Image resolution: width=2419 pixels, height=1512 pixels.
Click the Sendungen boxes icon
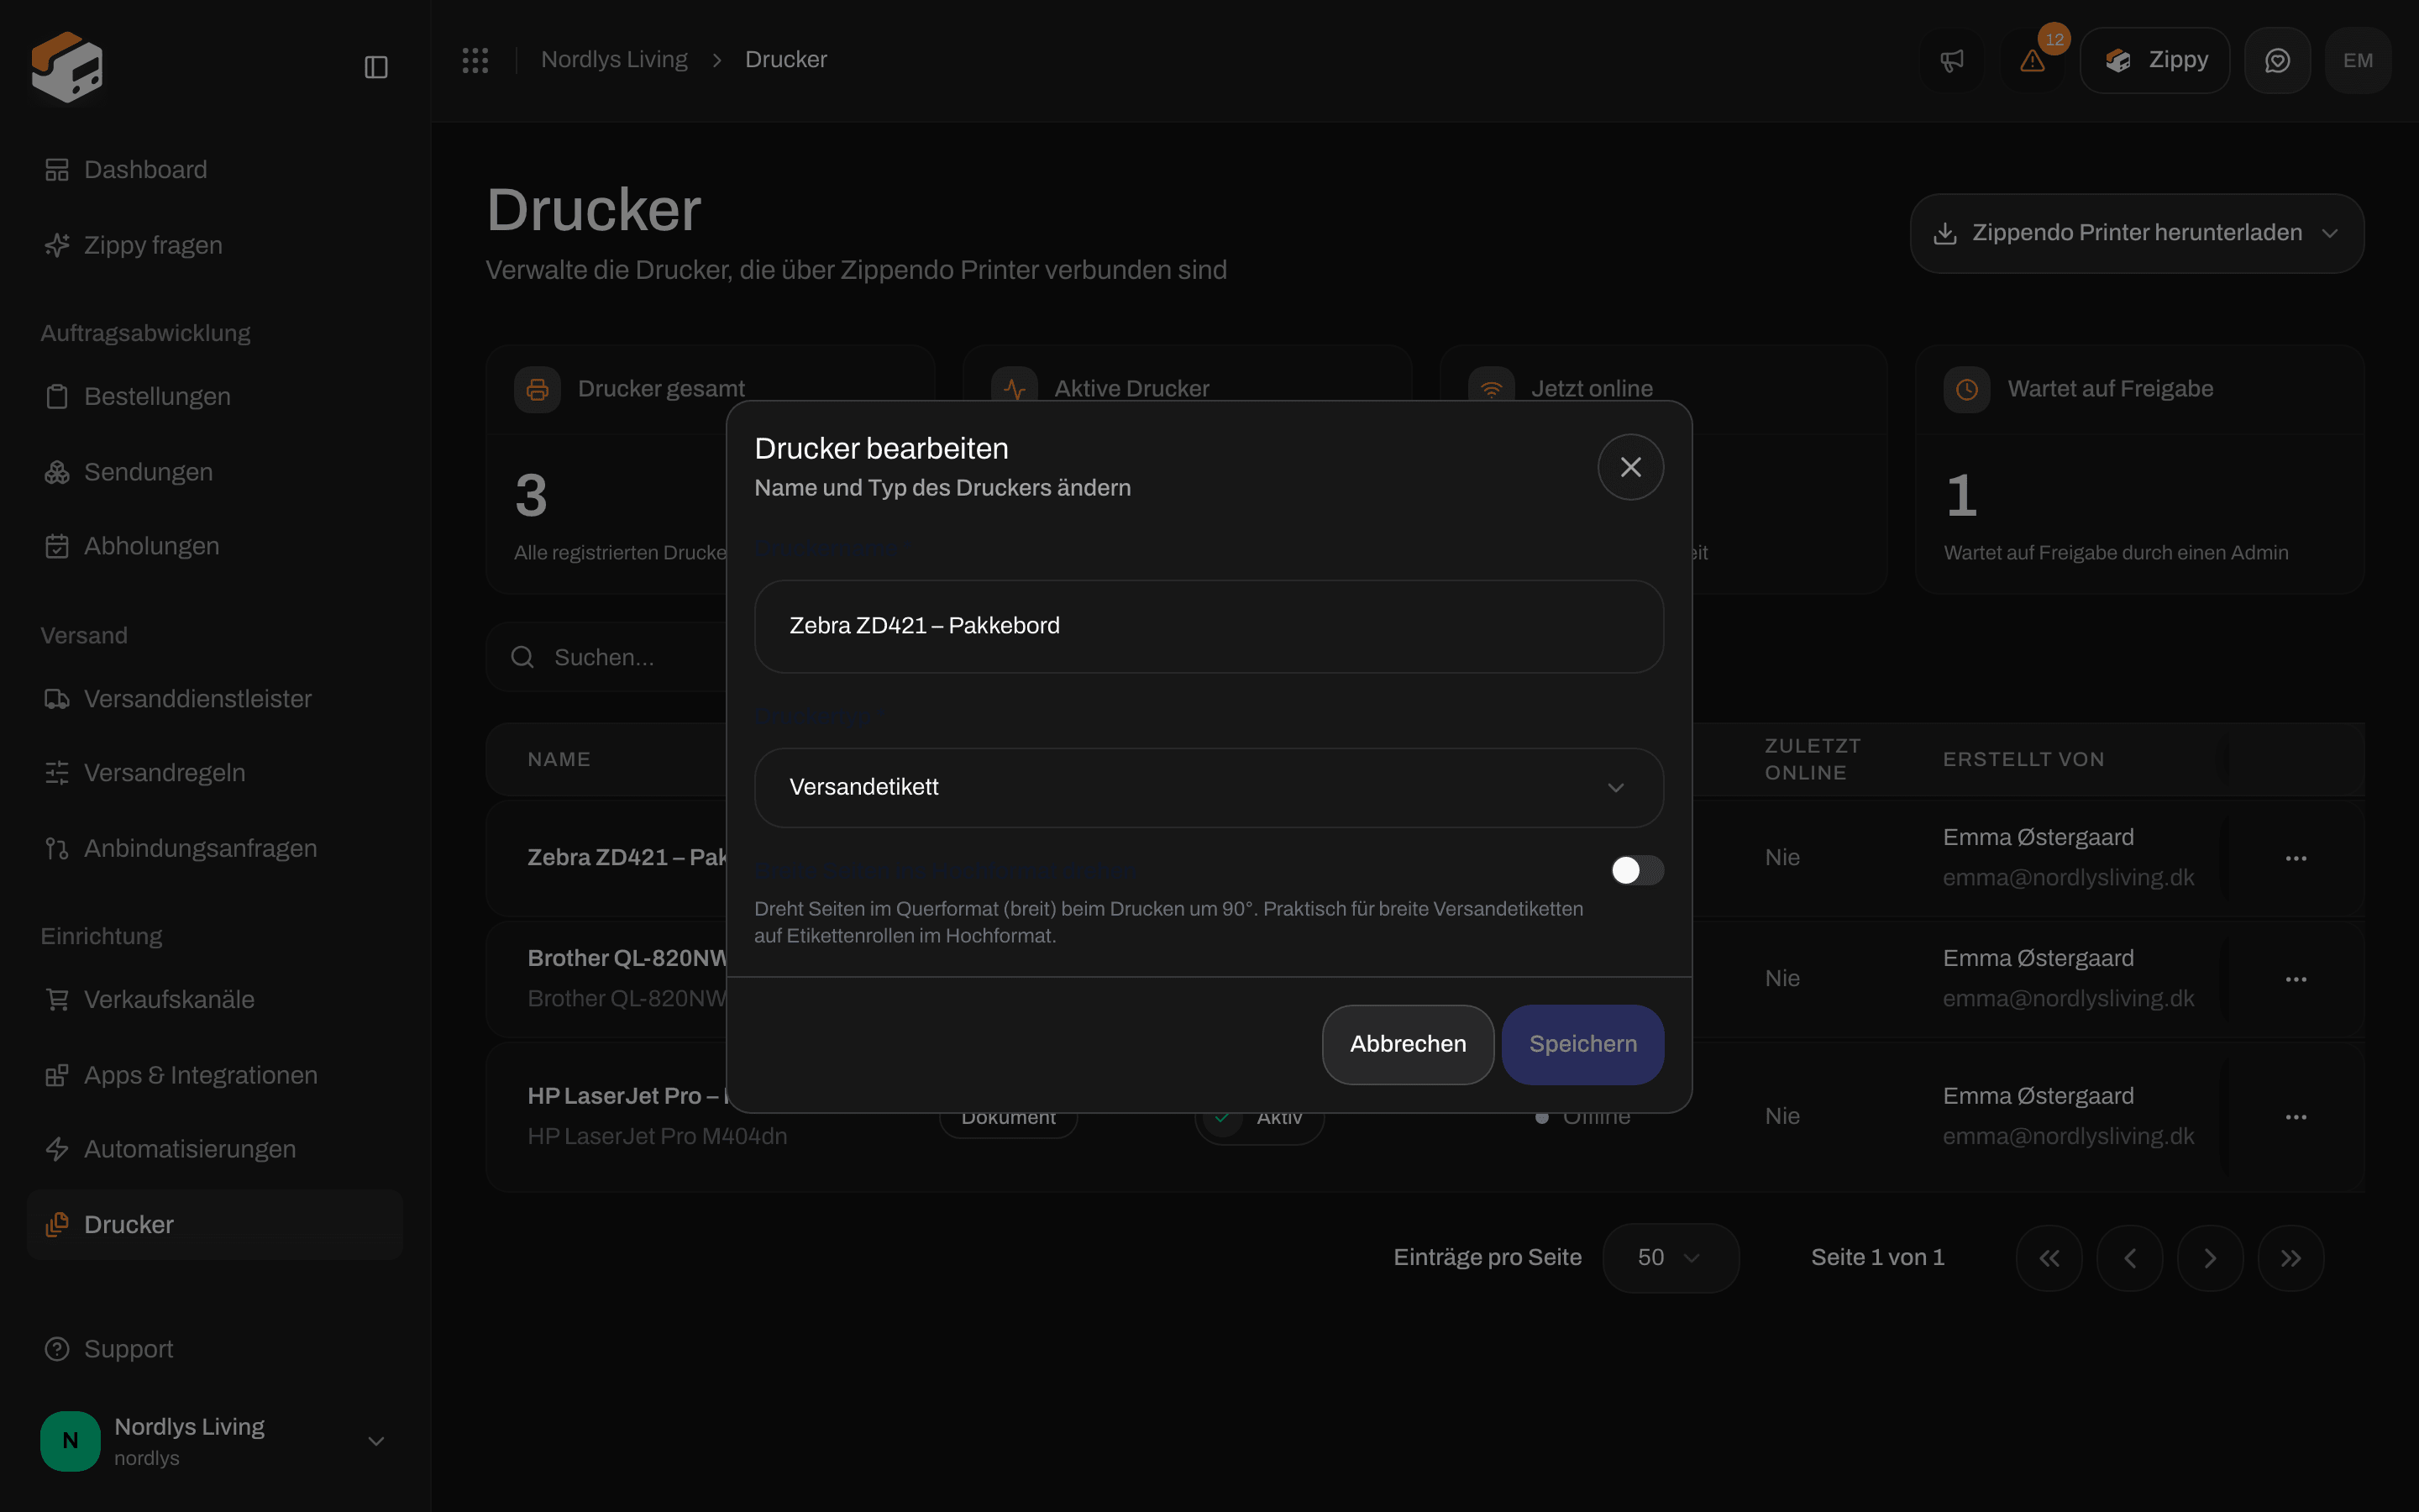pyautogui.click(x=57, y=472)
